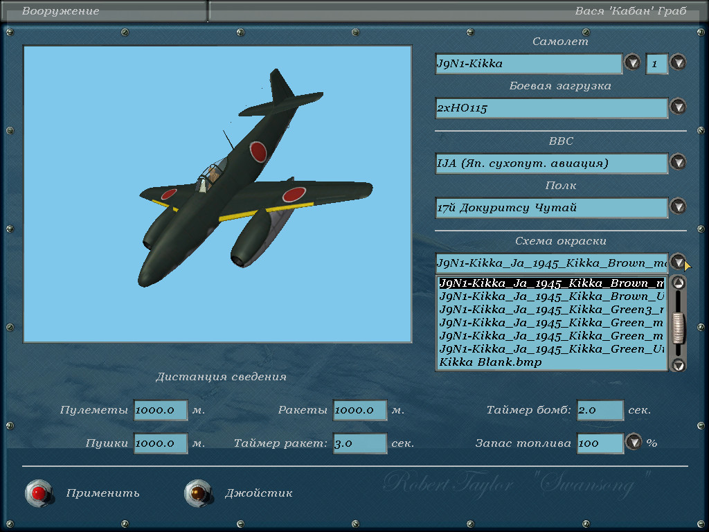Click the Таймер ракет seconds field
Screen dimensions: 709x532
point(359,443)
